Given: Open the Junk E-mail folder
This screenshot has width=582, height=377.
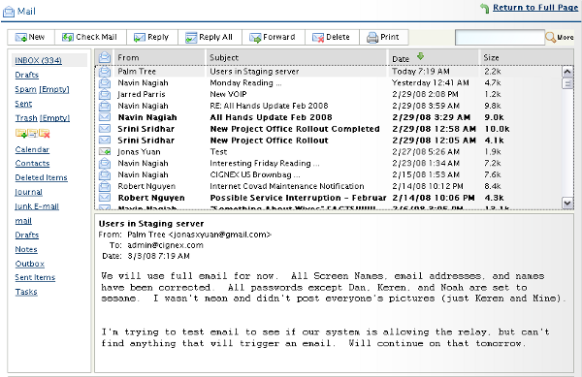Looking at the screenshot, I should coord(37,206).
